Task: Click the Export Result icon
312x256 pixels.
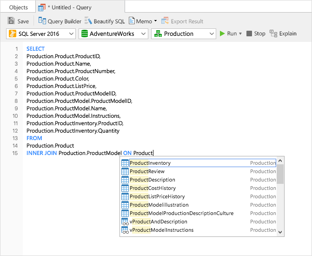Action: tap(165, 21)
